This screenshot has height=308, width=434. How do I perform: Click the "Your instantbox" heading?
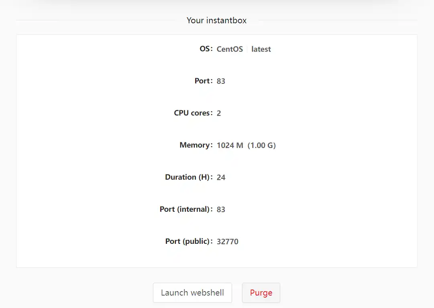coord(216,20)
